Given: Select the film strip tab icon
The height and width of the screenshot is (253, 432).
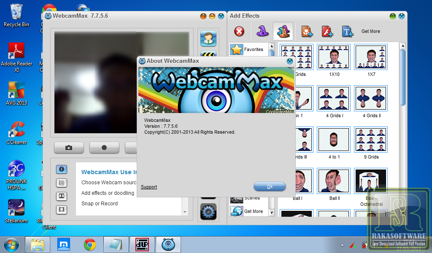Looking at the screenshot, I should point(62,210).
